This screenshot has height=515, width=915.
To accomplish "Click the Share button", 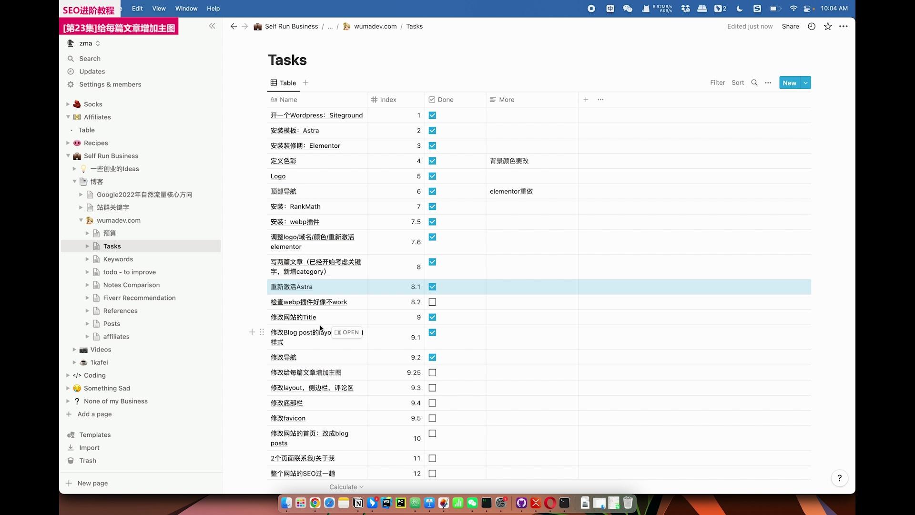I will 790,26.
